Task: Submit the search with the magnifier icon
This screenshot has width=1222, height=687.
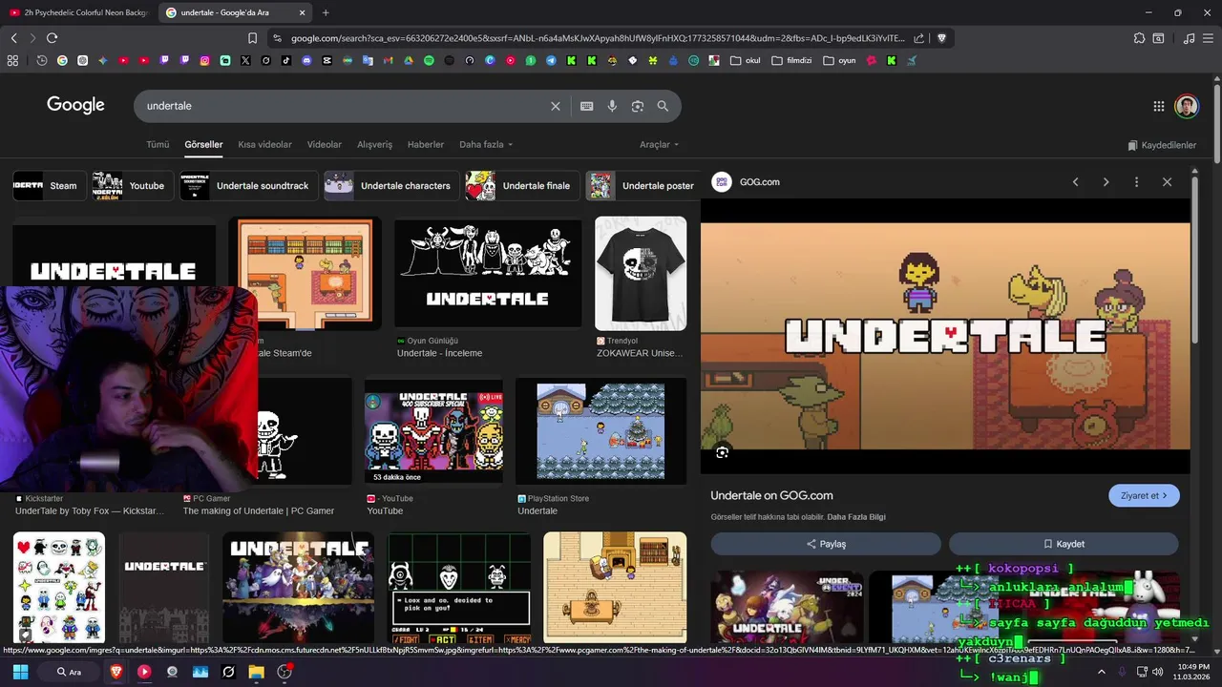Action: coord(663,106)
